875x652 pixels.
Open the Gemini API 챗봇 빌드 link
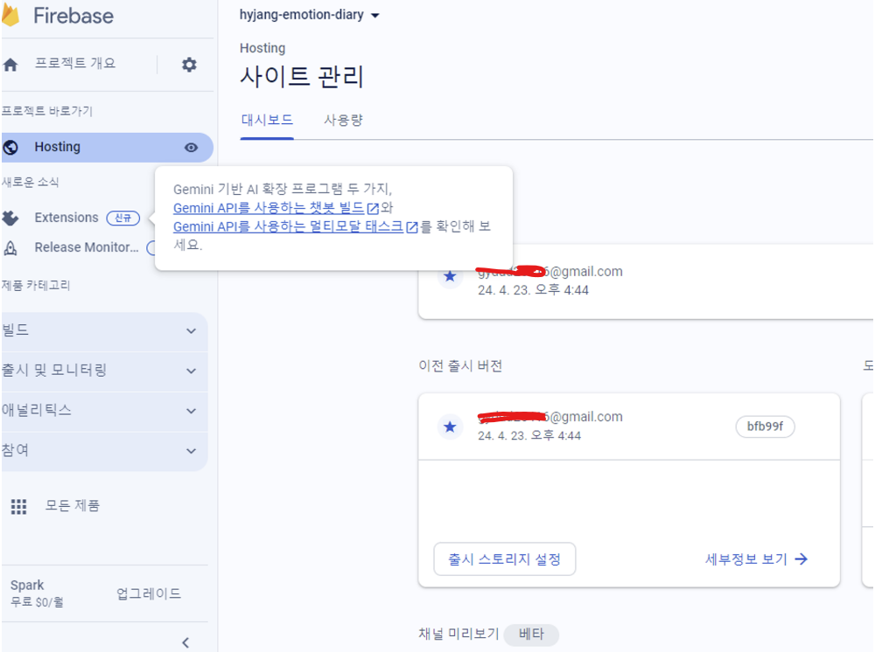pos(269,208)
